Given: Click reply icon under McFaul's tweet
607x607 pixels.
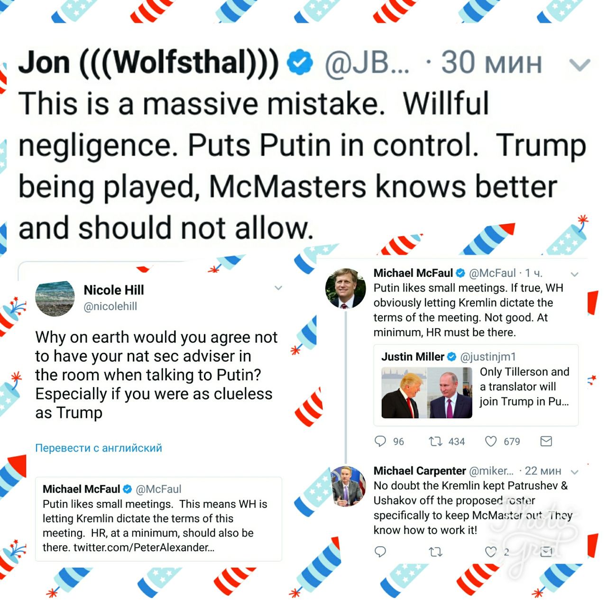Looking at the screenshot, I should [380, 441].
